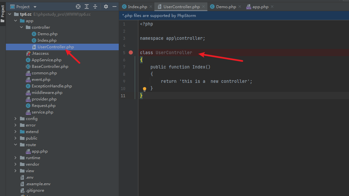Image resolution: width=349 pixels, height=196 pixels.
Task: Hide the Project panel with minus icon
Action: [x=114, y=7]
